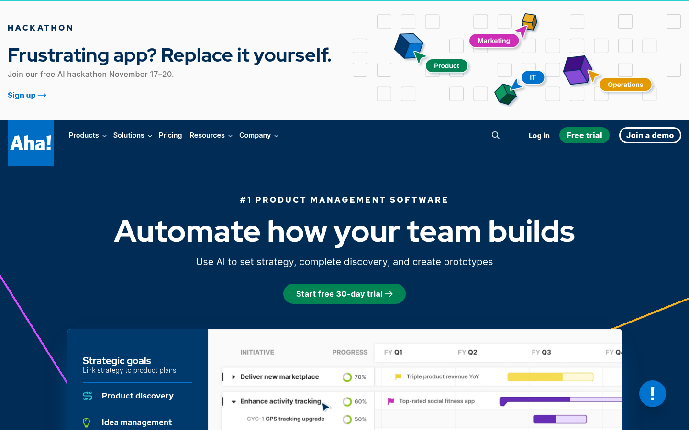Screen dimensions: 689x430
Task: Switch to the Idea management tab
Action: [x=137, y=422]
